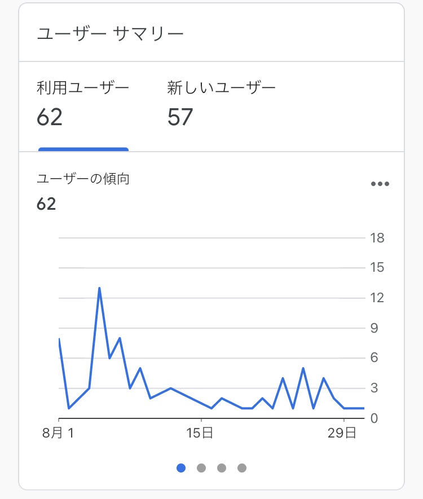
Task: Click the 8月 1 x-axis label
Action: click(58, 433)
